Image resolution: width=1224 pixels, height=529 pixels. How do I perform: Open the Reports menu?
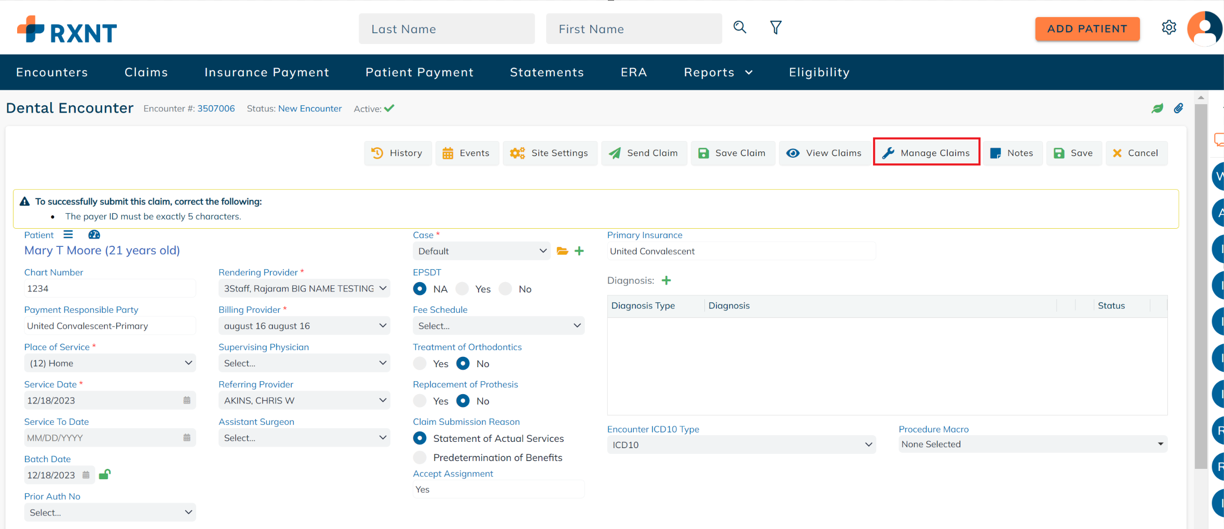(x=717, y=72)
